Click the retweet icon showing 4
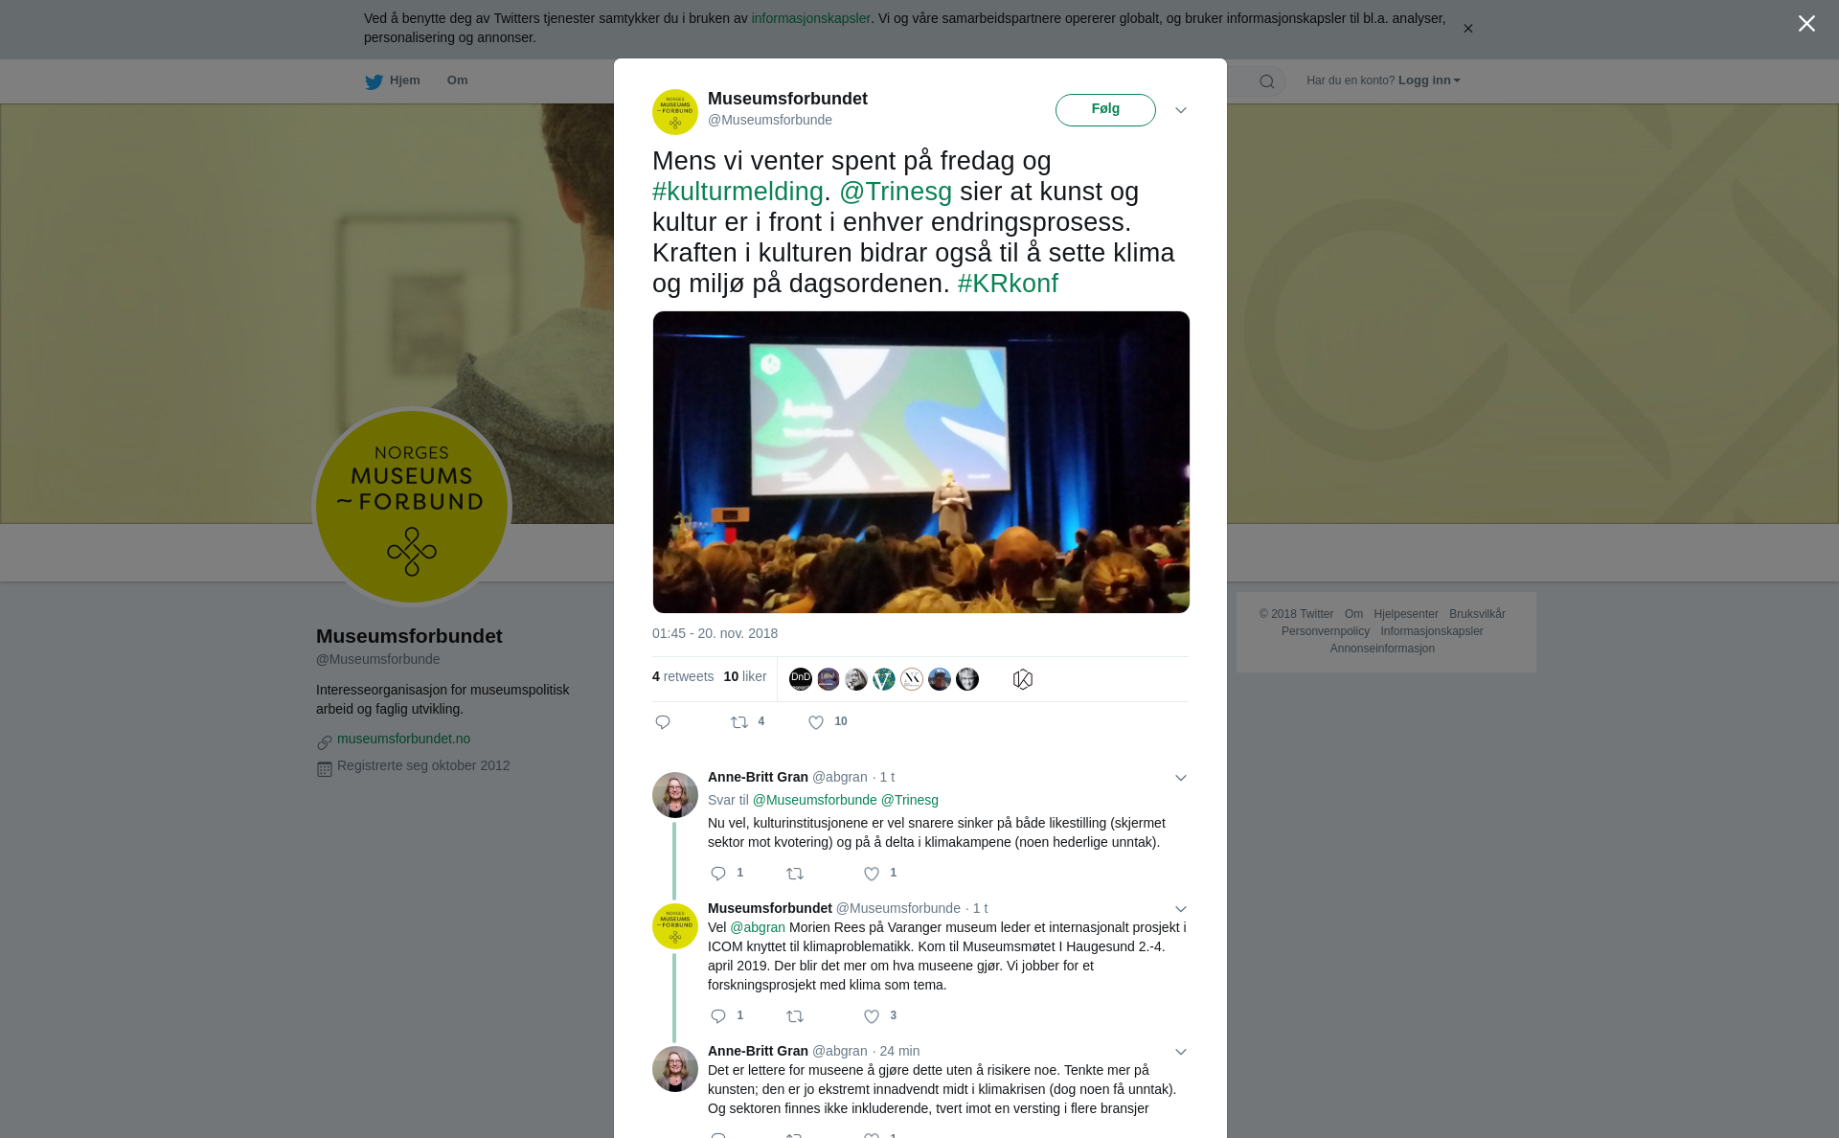The width and height of the screenshot is (1839, 1138). (739, 722)
